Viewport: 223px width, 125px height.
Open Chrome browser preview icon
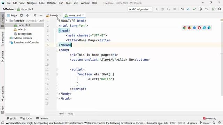pyautogui.click(x=185, y=28)
